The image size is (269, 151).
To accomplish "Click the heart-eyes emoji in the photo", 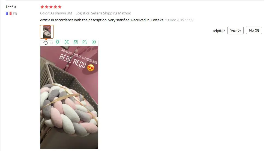I will click(91, 68).
